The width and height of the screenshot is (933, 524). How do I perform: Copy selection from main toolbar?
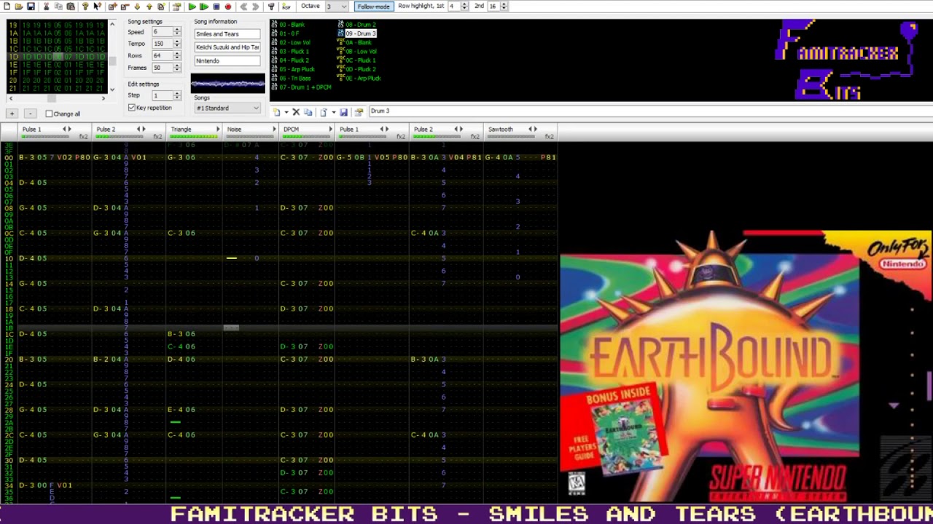(x=58, y=7)
